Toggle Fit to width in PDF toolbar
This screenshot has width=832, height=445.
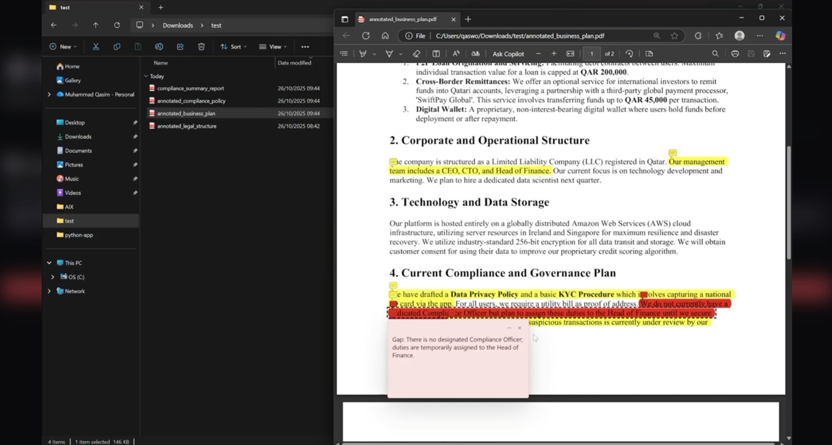pos(570,54)
